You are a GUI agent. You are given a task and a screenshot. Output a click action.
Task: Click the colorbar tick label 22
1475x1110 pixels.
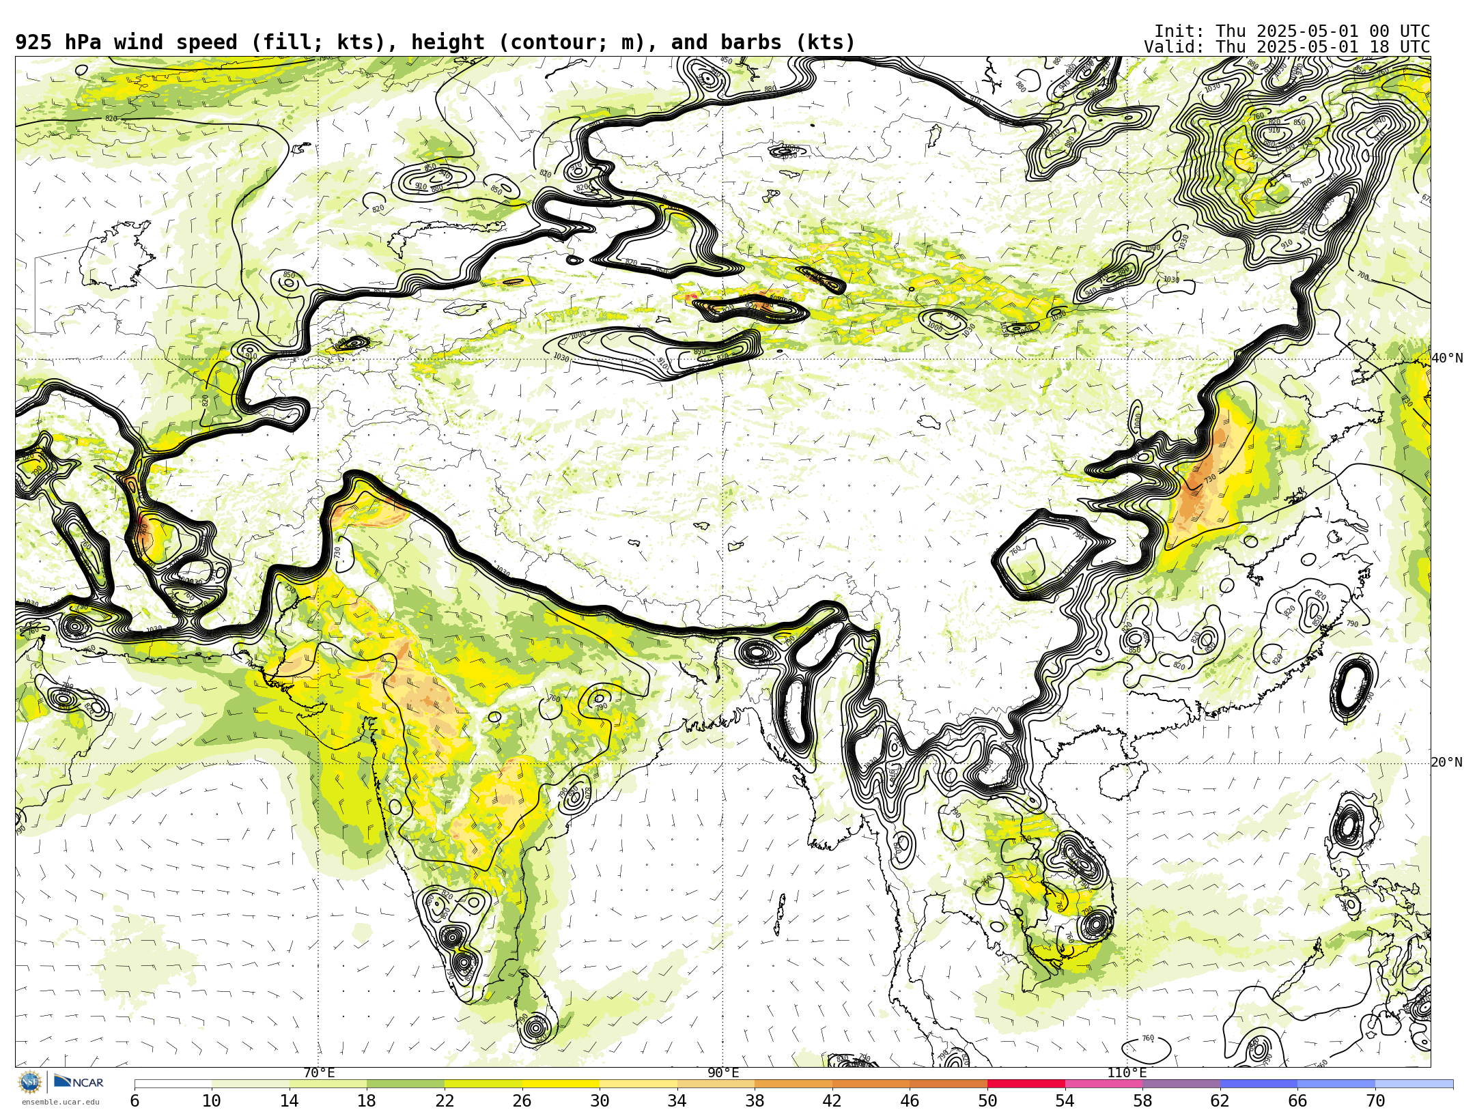click(x=445, y=1100)
